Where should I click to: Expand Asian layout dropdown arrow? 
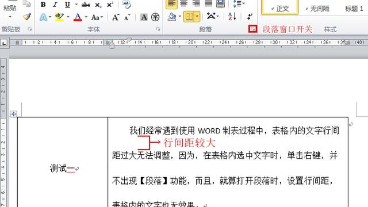[218, 17]
